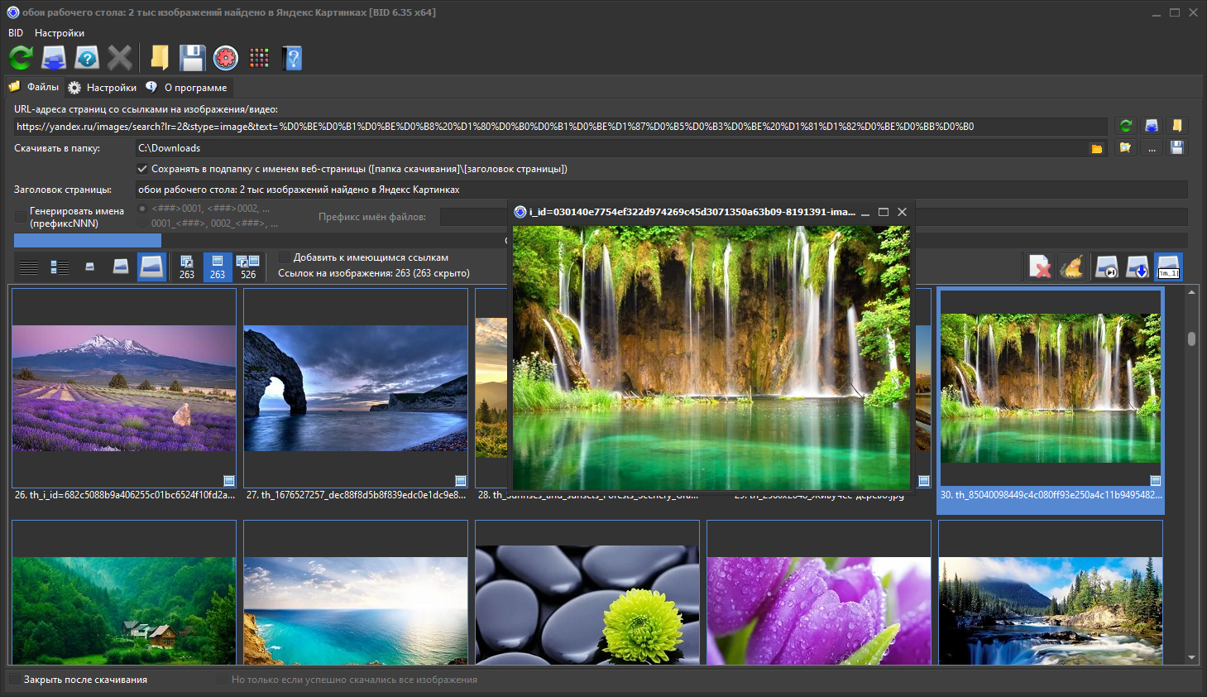Image resolution: width=1207 pixels, height=697 pixels.
Task: Click the floppy disk save icon in main toolbar
Action: [x=193, y=58]
